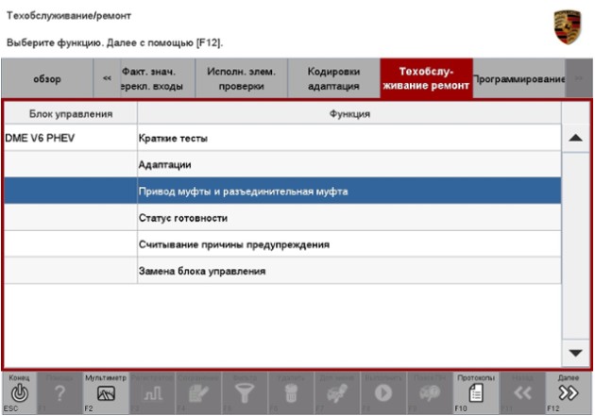This screenshot has width=595, height=416.
Task: Select Статус готовности in the list
Action: point(348,218)
